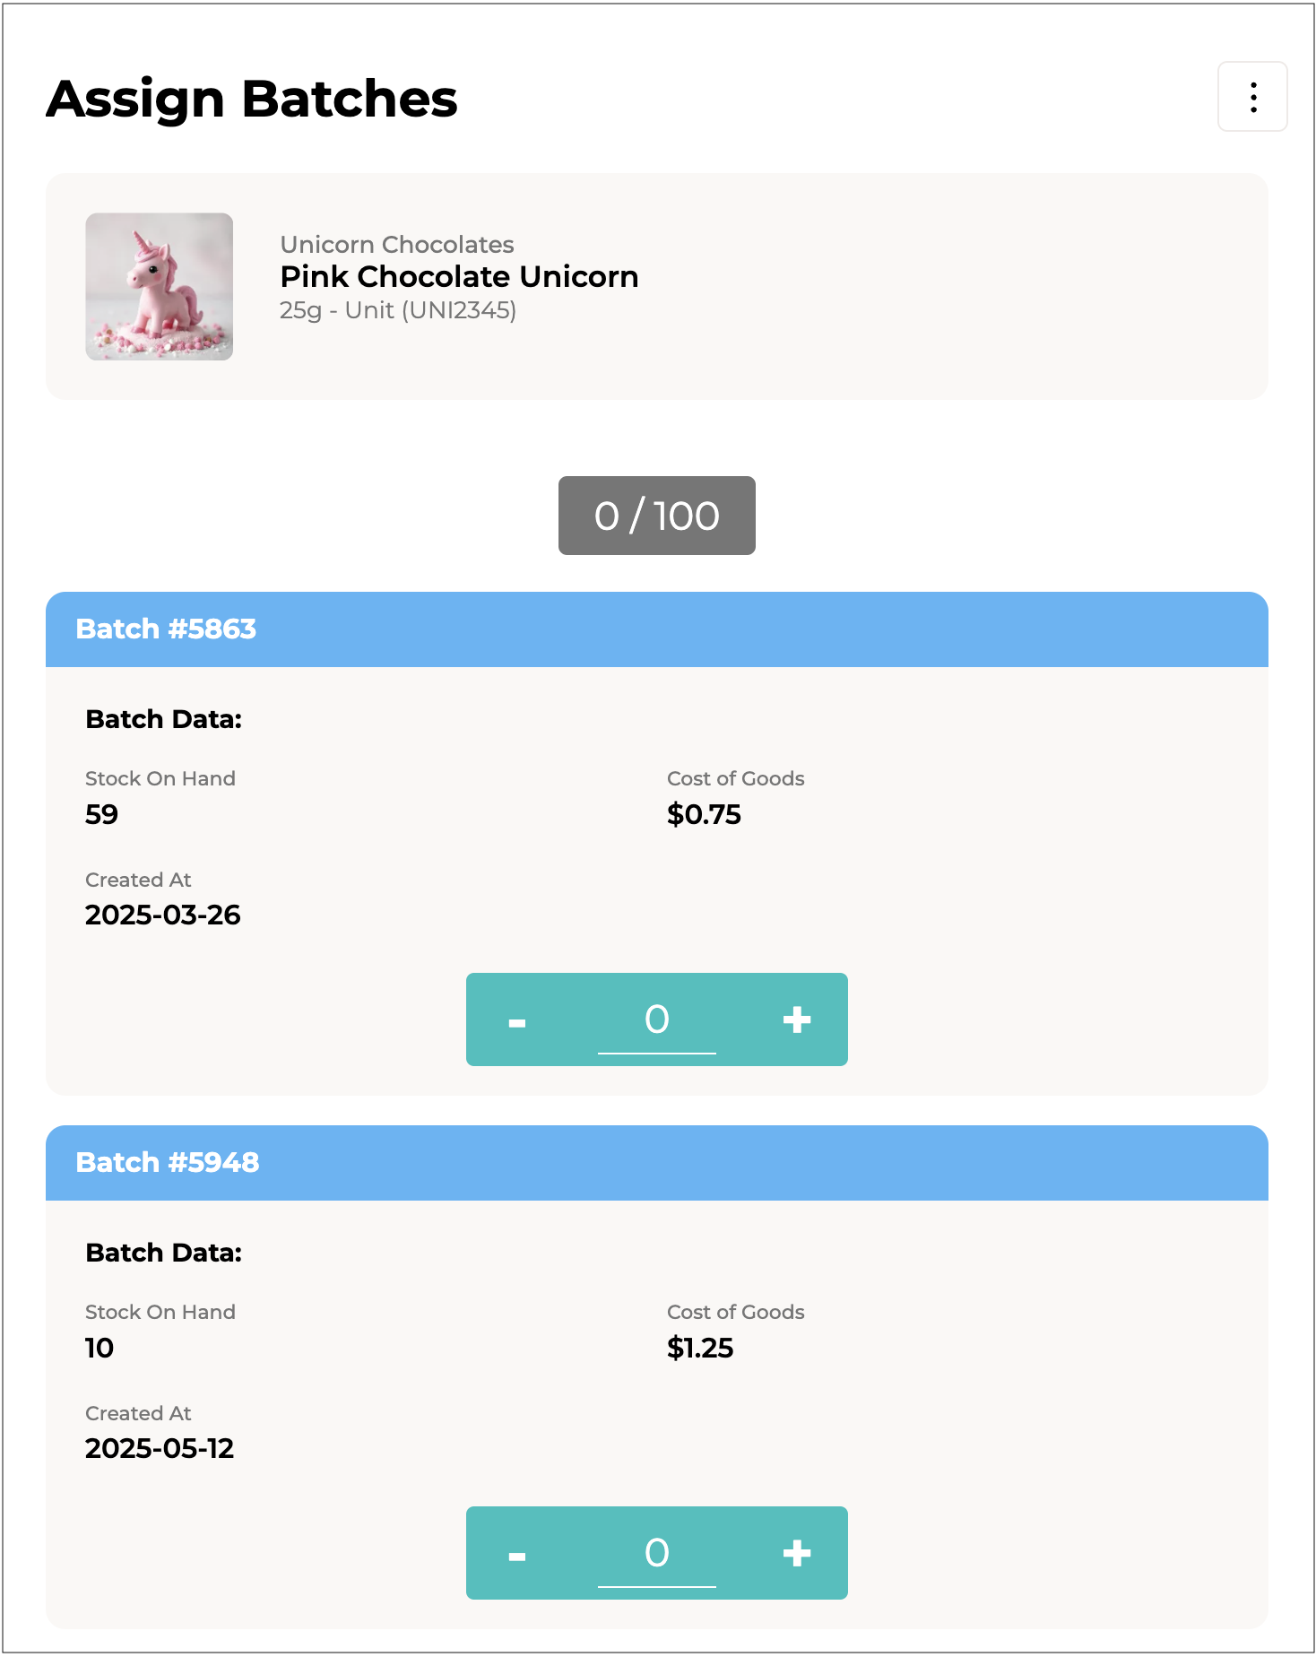Click the plus icon for Batch #5863
The width and height of the screenshot is (1316, 1657).
(796, 1020)
